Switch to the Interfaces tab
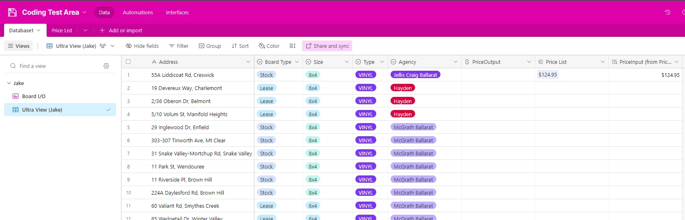The width and height of the screenshot is (685, 220). pyautogui.click(x=177, y=12)
